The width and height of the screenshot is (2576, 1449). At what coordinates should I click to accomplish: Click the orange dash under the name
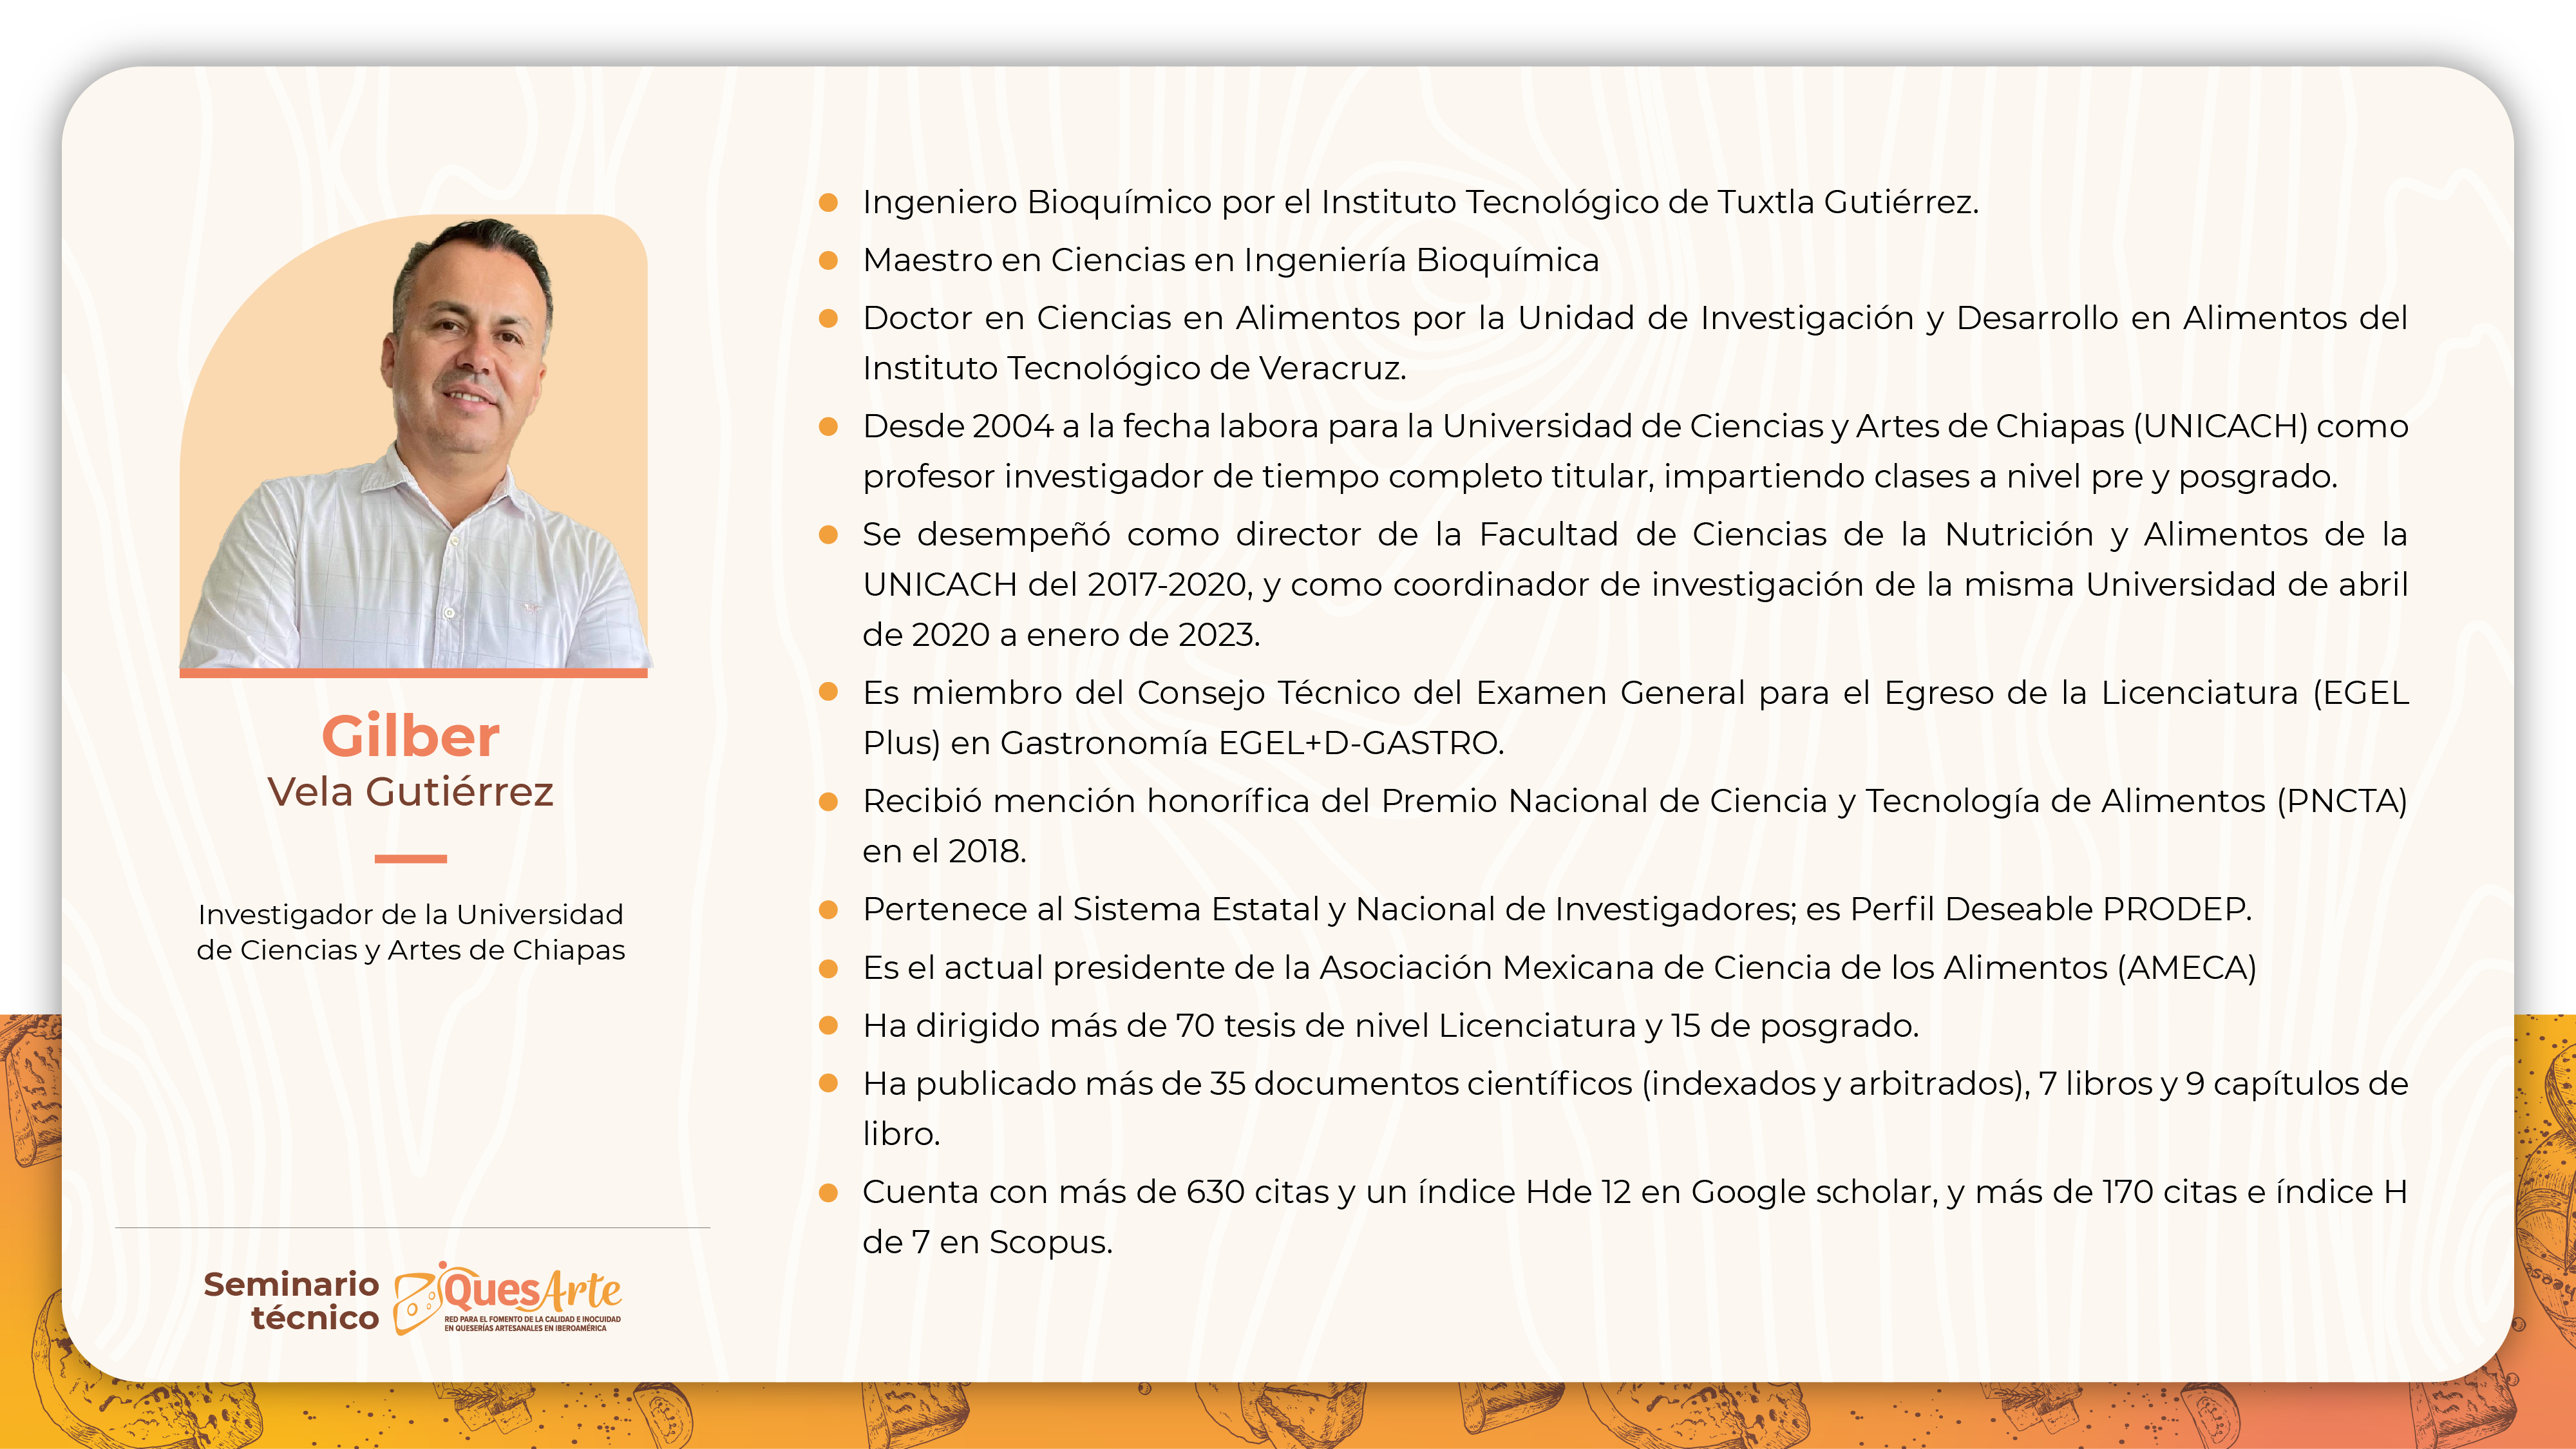point(410,858)
